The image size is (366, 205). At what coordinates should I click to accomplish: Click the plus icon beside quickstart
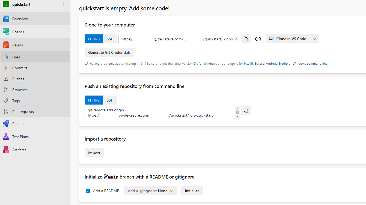(64, 4)
